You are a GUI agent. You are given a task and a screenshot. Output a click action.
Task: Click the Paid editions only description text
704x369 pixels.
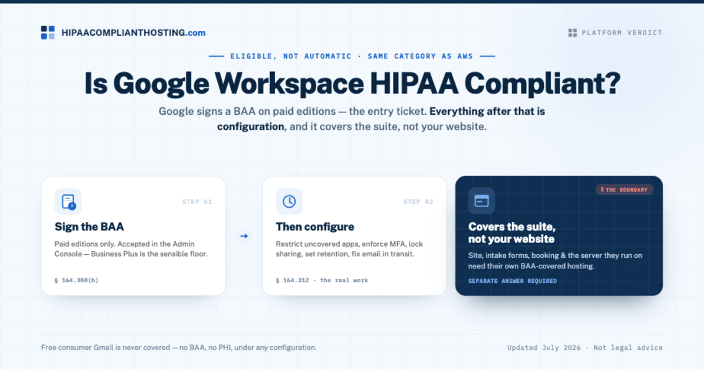(131, 249)
